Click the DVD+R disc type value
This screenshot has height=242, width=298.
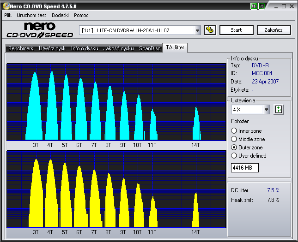point(261,65)
